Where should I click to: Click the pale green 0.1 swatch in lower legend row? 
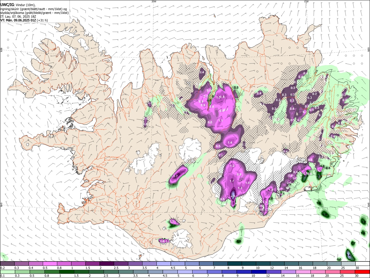coord(7,272)
